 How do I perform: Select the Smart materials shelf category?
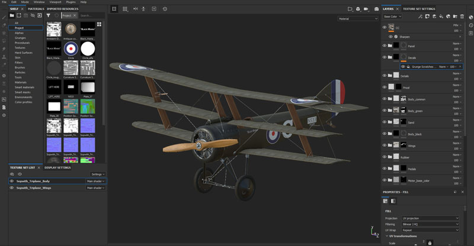(24, 87)
